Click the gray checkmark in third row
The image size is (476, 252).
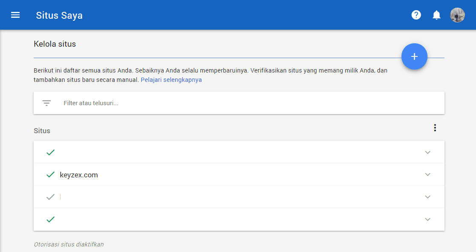[x=50, y=197]
